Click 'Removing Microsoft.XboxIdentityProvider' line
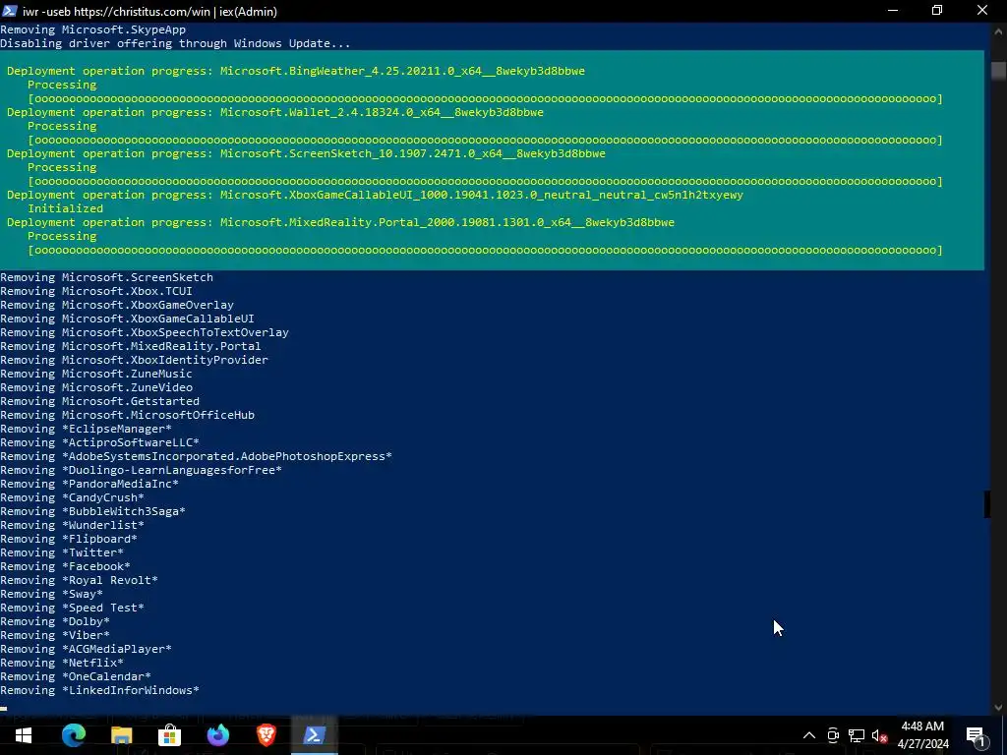The width and height of the screenshot is (1007, 755). pyautogui.click(x=134, y=360)
